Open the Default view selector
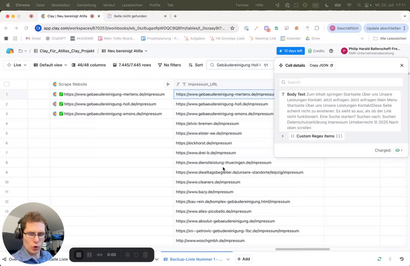This screenshot has height=266, width=410. point(50,65)
